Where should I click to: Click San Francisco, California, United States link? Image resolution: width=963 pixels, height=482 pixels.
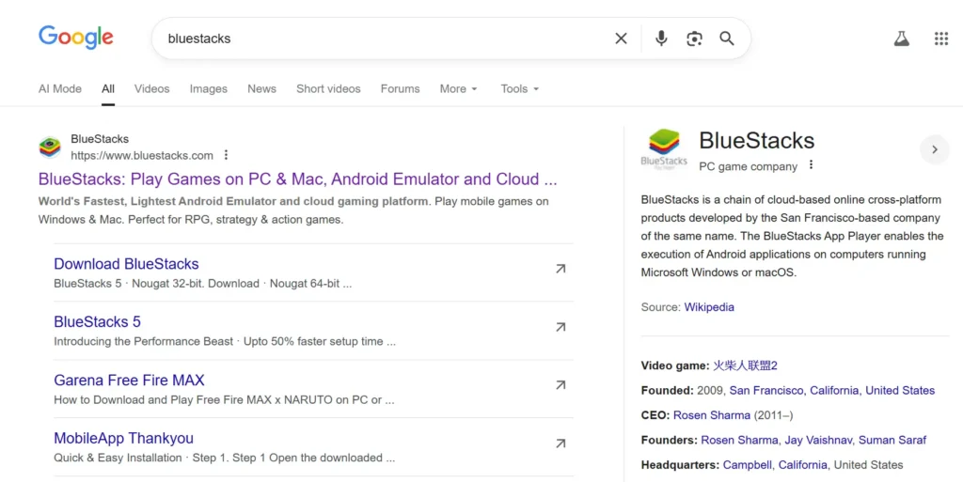(x=831, y=391)
